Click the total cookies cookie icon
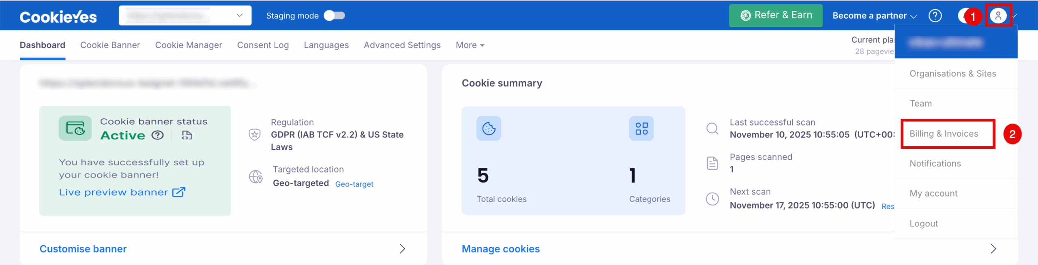Image resolution: width=1038 pixels, height=265 pixels. [489, 129]
